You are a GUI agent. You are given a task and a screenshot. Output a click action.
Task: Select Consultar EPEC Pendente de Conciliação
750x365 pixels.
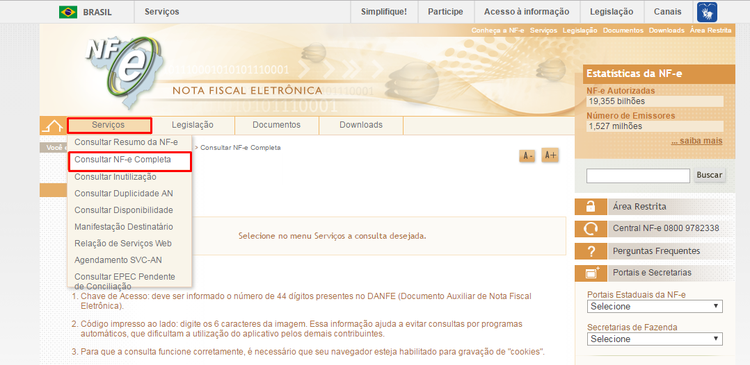(x=125, y=282)
